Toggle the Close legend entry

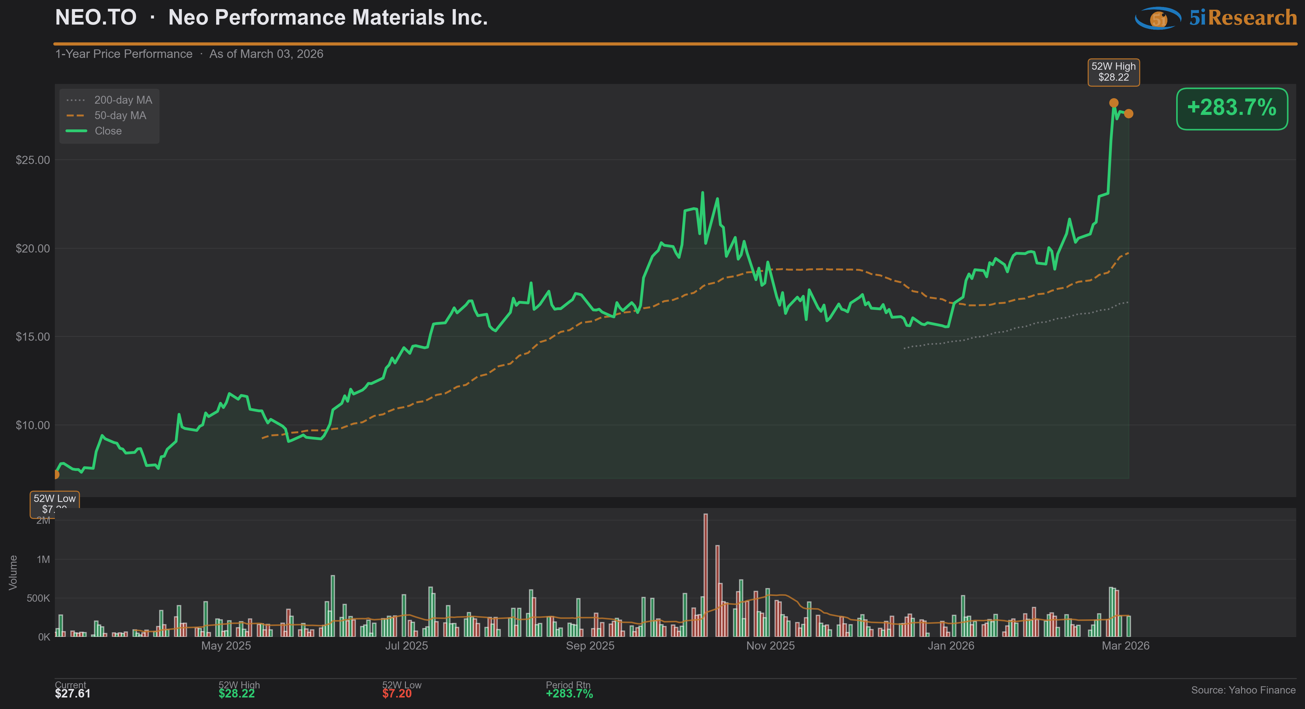[x=109, y=131]
